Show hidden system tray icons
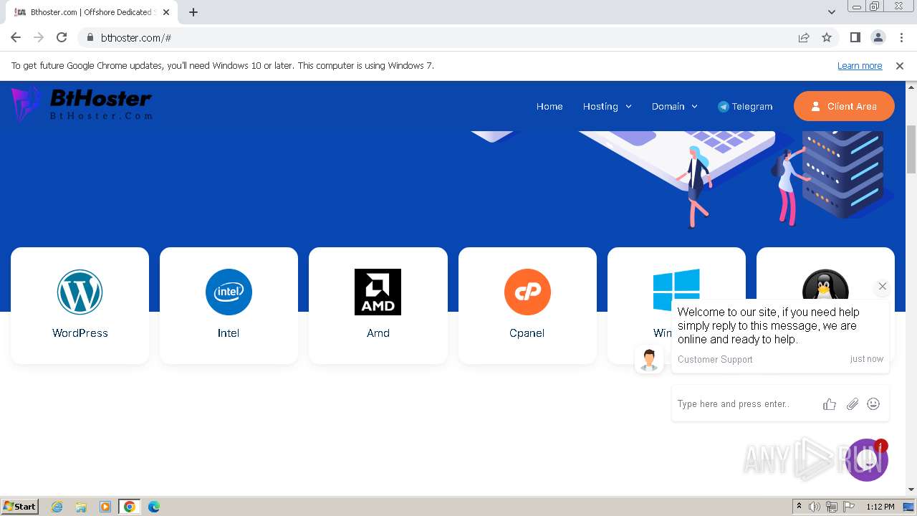The image size is (917, 516). pyautogui.click(x=799, y=507)
